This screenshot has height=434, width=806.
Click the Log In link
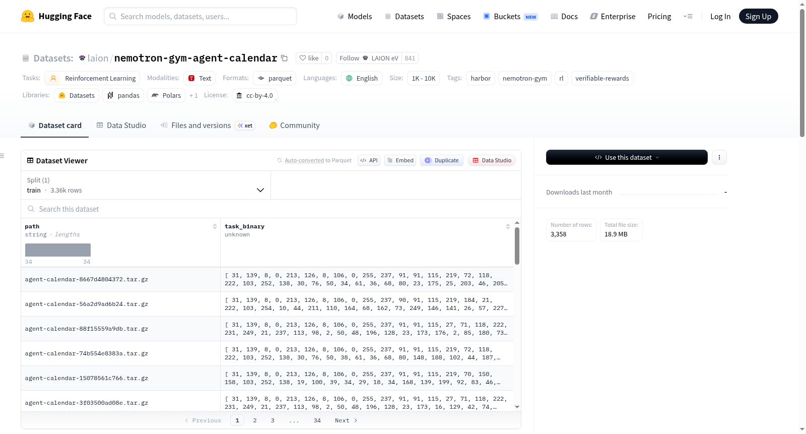pyautogui.click(x=720, y=16)
